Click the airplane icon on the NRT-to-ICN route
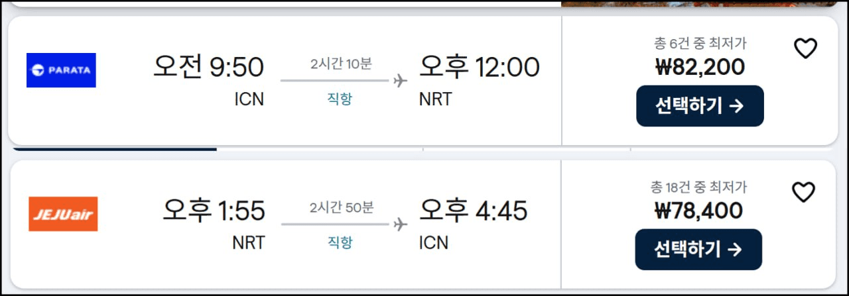849x296 pixels. tap(400, 224)
